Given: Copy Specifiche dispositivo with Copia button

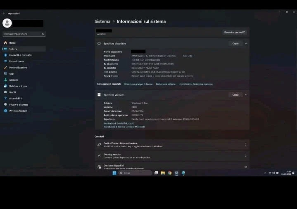Looking at the screenshot, I should coord(235,43).
